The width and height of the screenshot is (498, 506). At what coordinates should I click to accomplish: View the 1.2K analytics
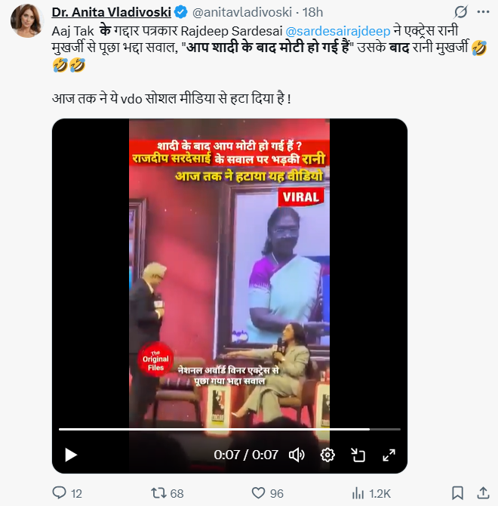click(x=371, y=493)
